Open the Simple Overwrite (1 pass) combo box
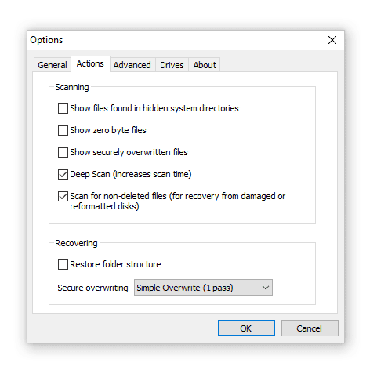 click(203, 288)
